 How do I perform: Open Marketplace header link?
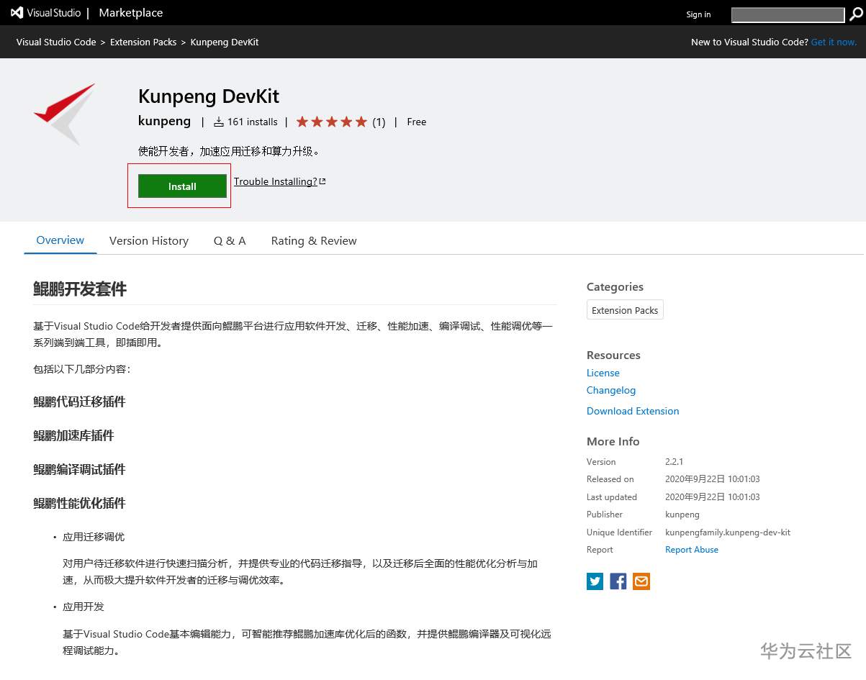(131, 13)
